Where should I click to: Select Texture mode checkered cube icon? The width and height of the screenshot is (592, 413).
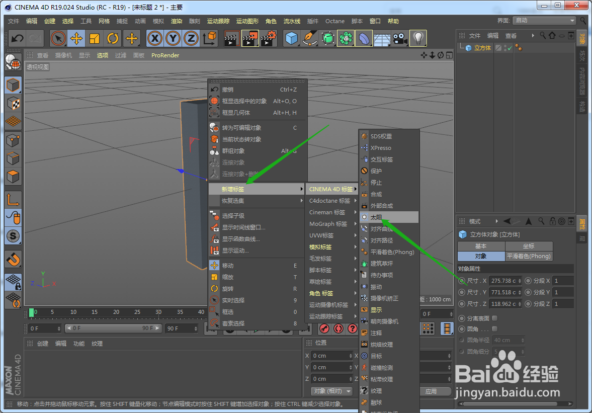13,104
